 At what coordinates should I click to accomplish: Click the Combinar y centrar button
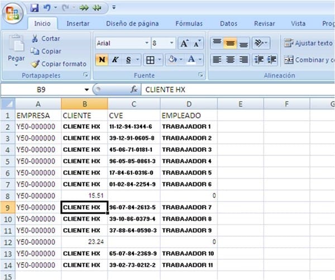(x=309, y=60)
